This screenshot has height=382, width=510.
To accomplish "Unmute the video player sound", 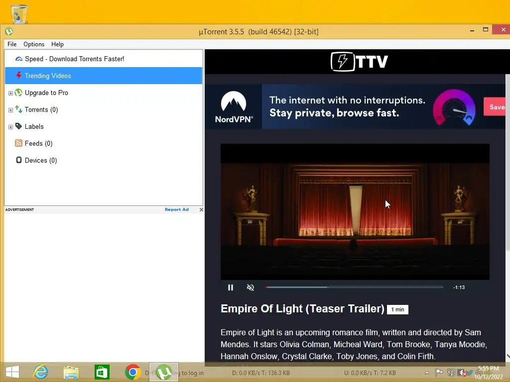I will [251, 287].
